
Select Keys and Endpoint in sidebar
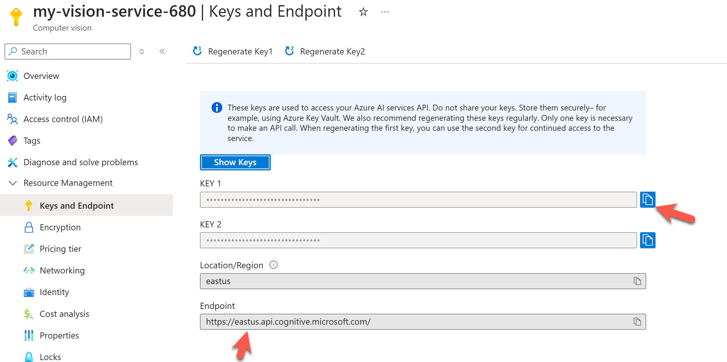pyautogui.click(x=86, y=205)
